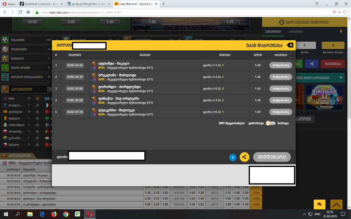The height and width of the screenshot is (219, 351).
Task: Check the უკრაინა league checkbox
Action: point(37,138)
